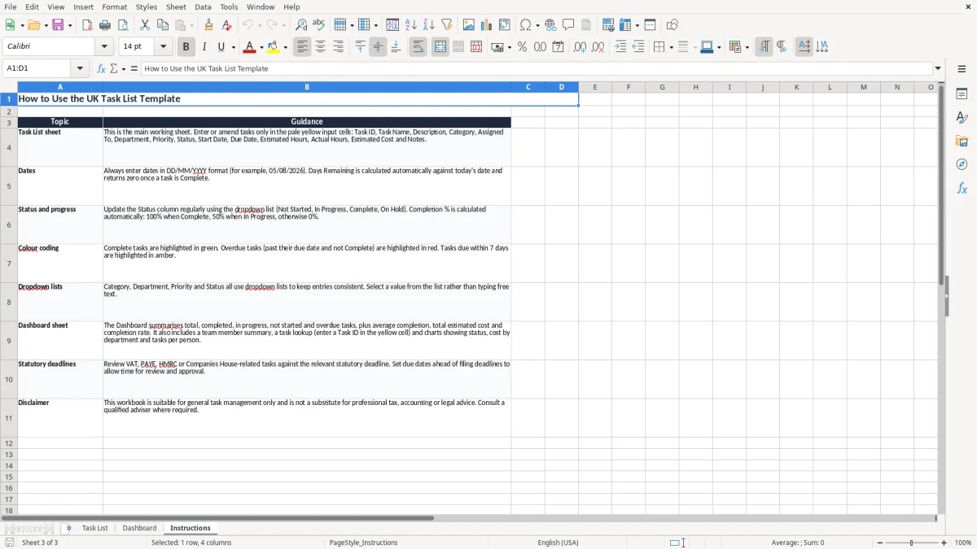Viewport: 977px width, 549px height.
Task: Select column B header
Action: click(x=307, y=87)
